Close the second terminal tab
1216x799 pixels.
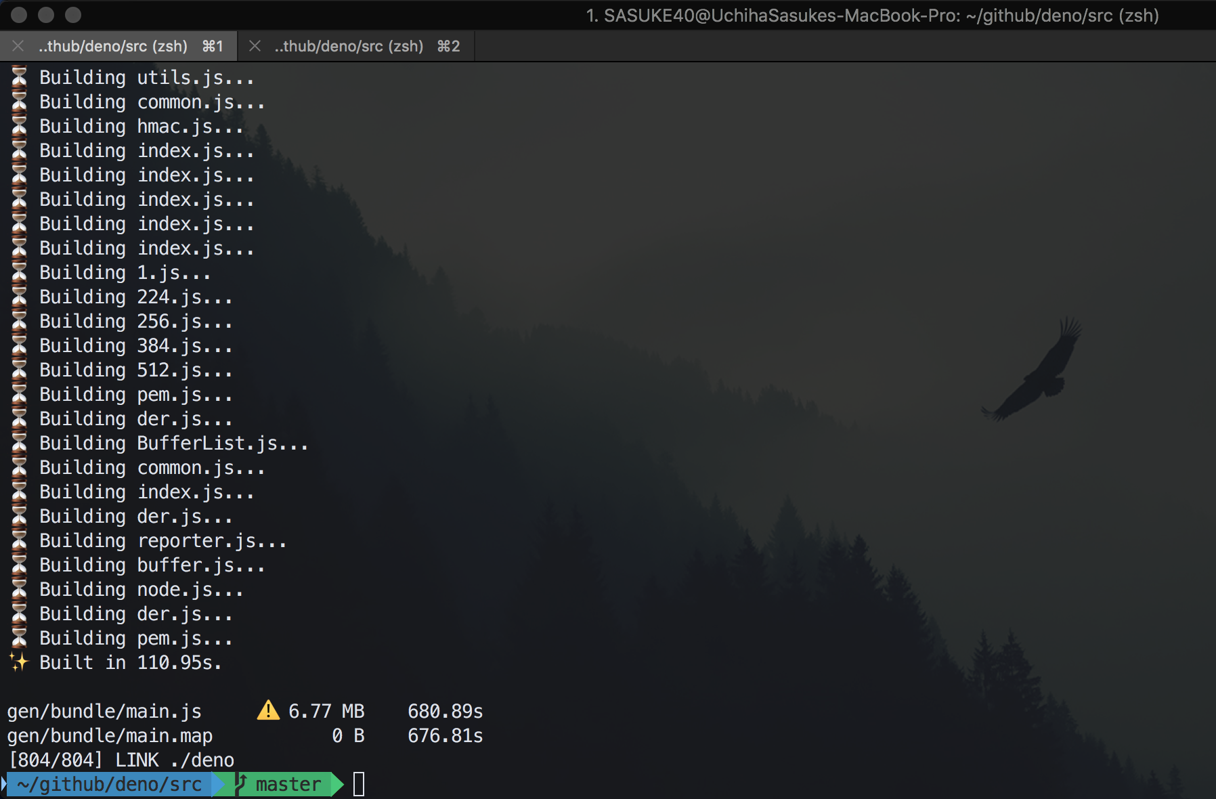255,46
